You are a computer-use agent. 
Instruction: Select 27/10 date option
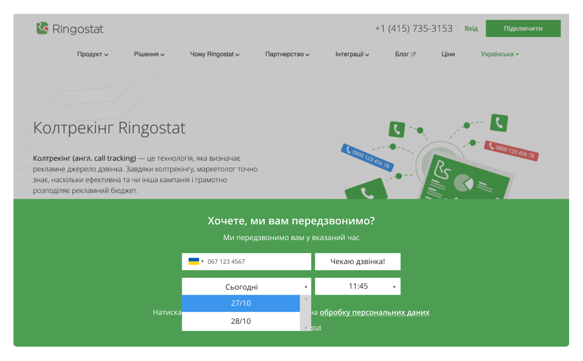(241, 303)
